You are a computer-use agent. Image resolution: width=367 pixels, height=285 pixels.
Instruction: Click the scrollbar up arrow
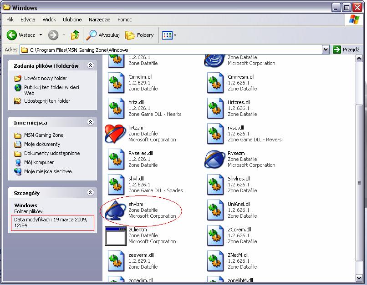click(359, 58)
